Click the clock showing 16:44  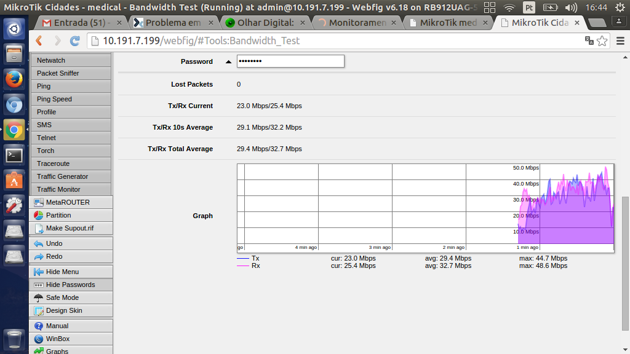click(x=596, y=7)
